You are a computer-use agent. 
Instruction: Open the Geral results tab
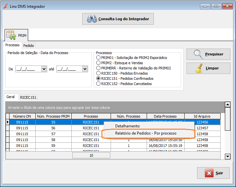(x=10, y=97)
